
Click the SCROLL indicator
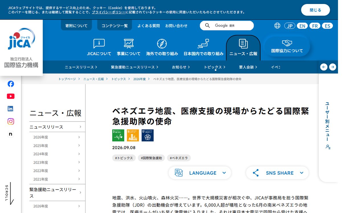(x=10, y=193)
